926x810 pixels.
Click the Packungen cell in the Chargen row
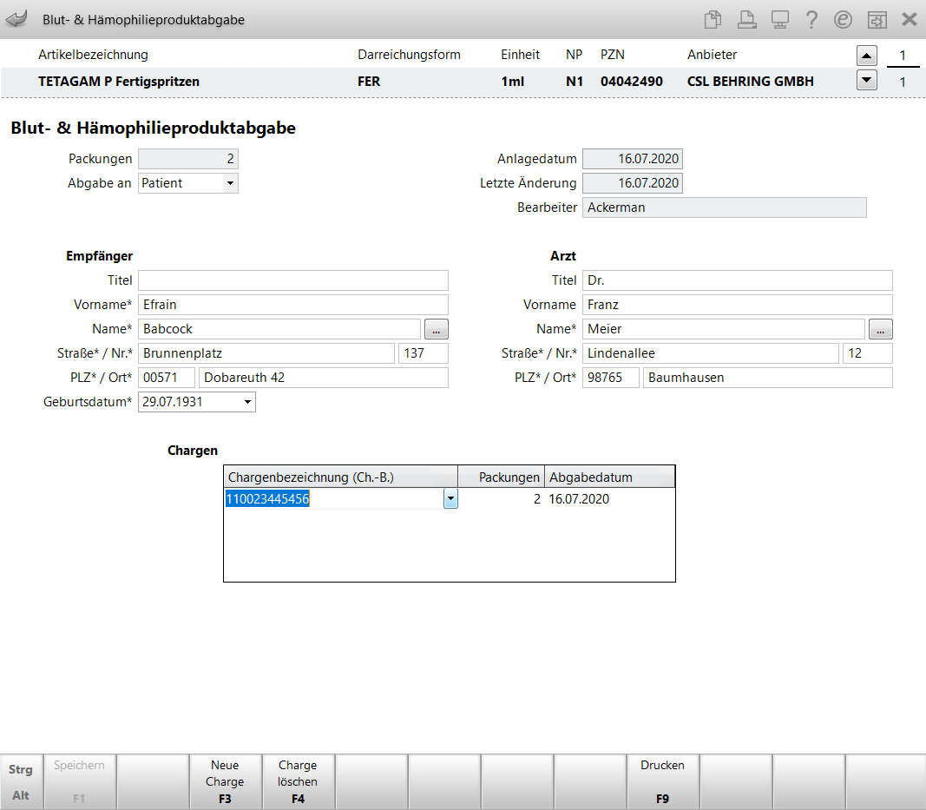pos(502,498)
